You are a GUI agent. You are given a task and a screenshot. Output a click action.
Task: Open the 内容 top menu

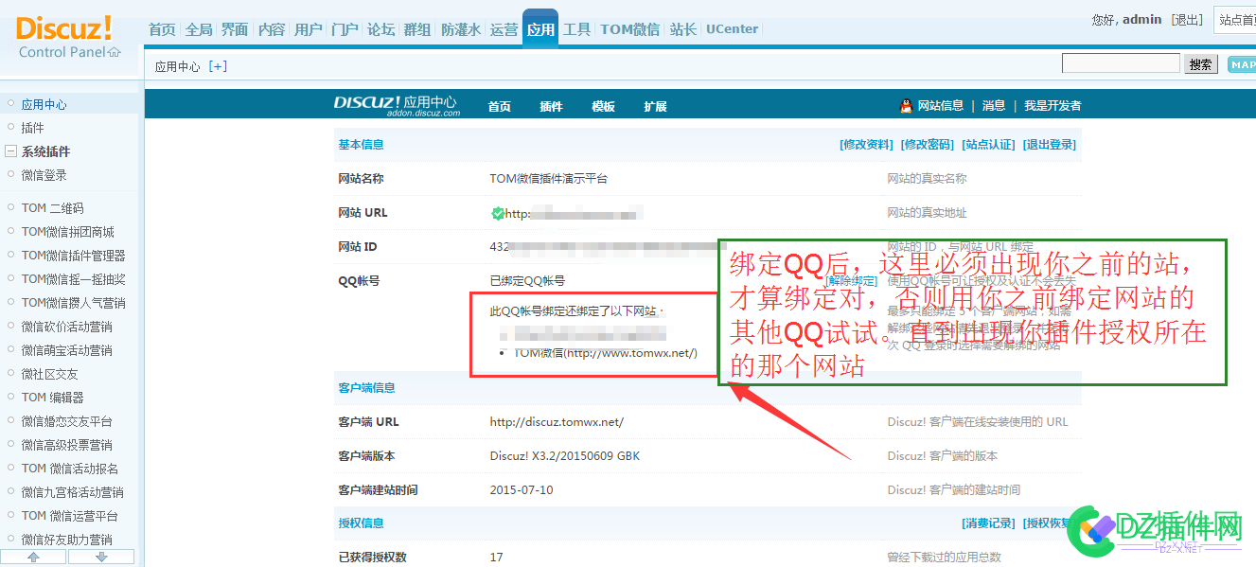pyautogui.click(x=272, y=29)
